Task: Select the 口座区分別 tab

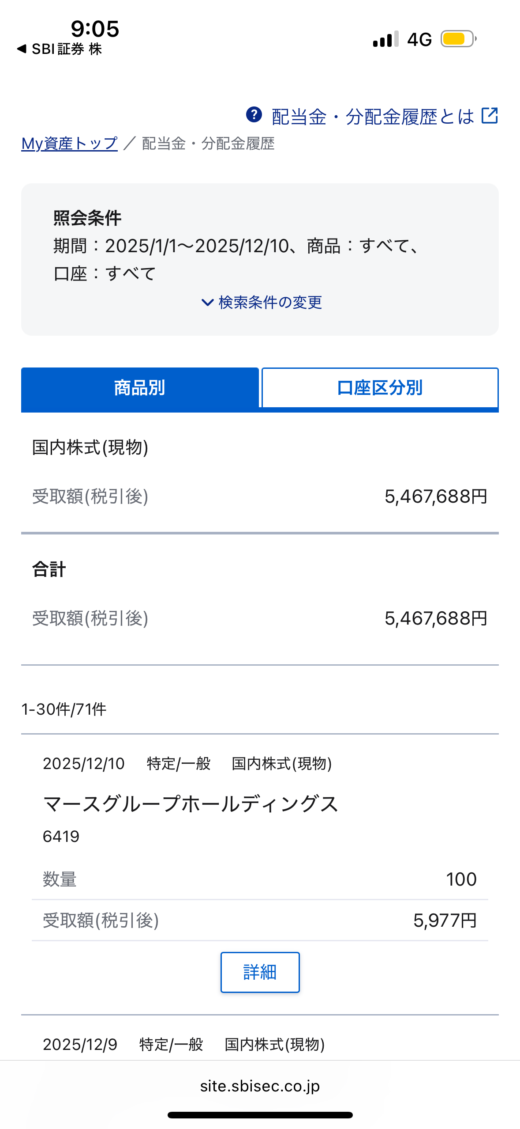Action: click(380, 388)
